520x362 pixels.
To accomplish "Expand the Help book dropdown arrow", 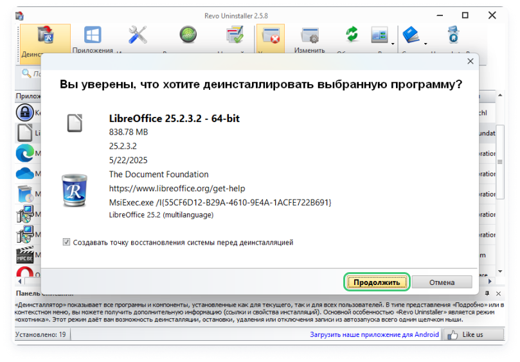I will pos(426,44).
